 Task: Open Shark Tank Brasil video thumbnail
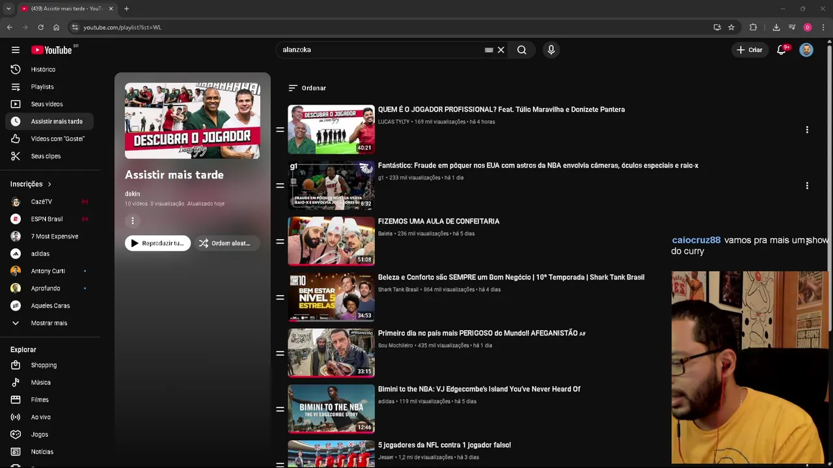[331, 297]
